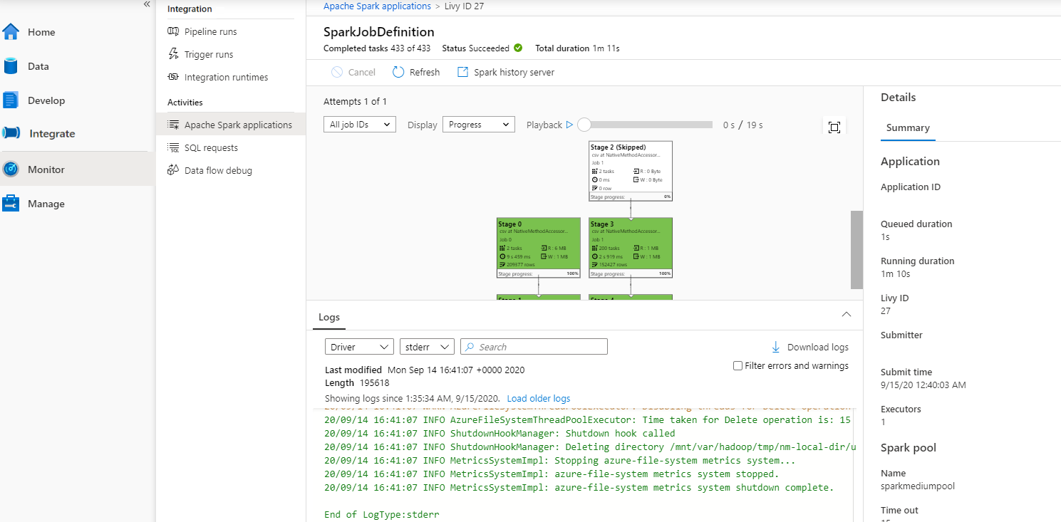Download the driver logs

tap(809, 347)
